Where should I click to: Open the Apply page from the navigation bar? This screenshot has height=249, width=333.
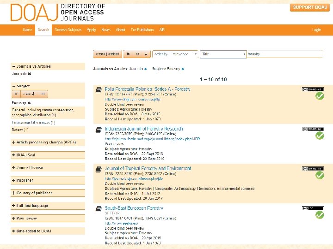pos(91,30)
